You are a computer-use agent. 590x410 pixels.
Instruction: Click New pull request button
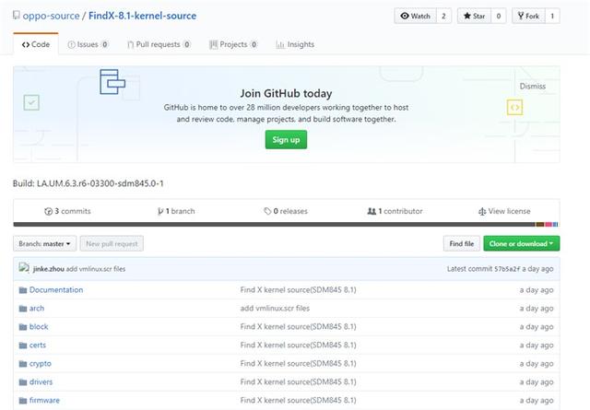pyautogui.click(x=112, y=243)
